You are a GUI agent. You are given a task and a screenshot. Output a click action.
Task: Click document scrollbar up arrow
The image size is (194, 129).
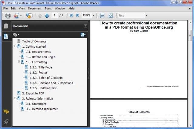(190, 22)
